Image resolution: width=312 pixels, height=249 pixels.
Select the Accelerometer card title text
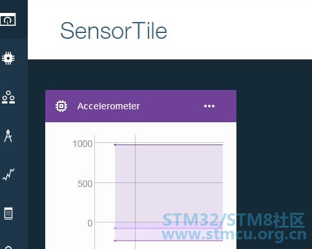tap(109, 106)
